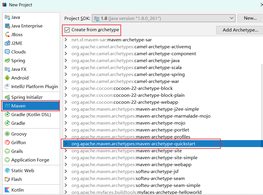Select Java Enterprise project type
The width and height of the screenshot is (263, 195).
[x=31, y=26]
